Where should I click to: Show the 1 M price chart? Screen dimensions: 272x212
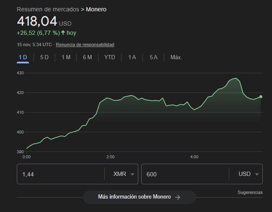(x=66, y=58)
